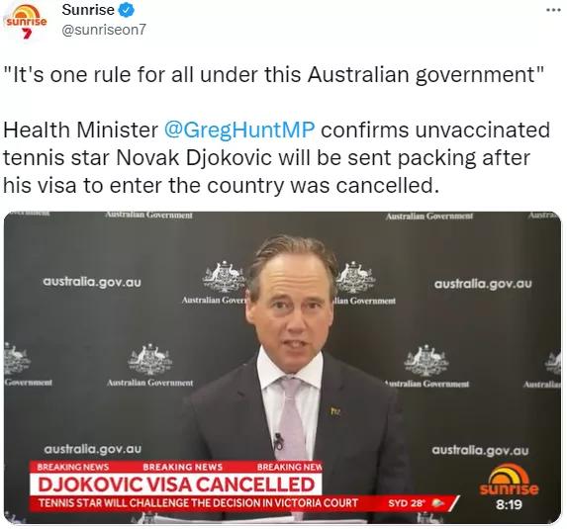Open the @sunriseon7 handle
The height and width of the screenshot is (529, 567).
click(x=104, y=30)
